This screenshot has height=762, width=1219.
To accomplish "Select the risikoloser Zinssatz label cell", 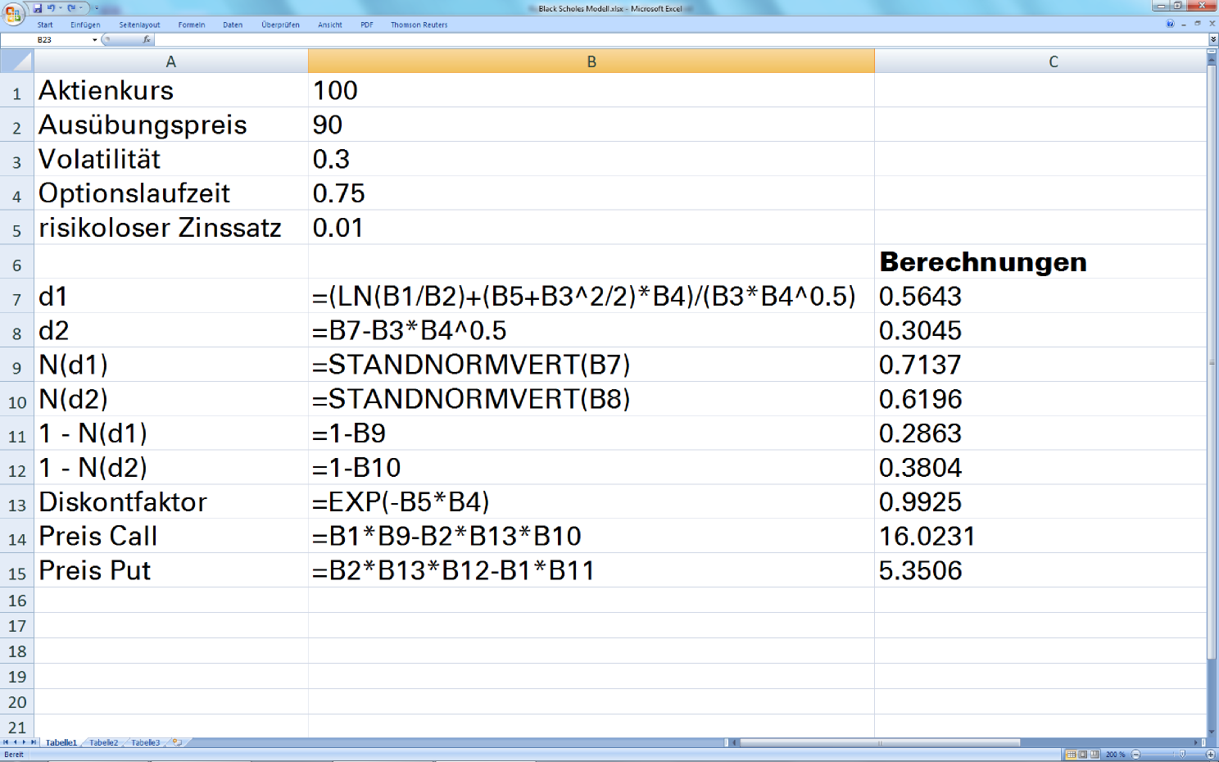I will point(170,228).
